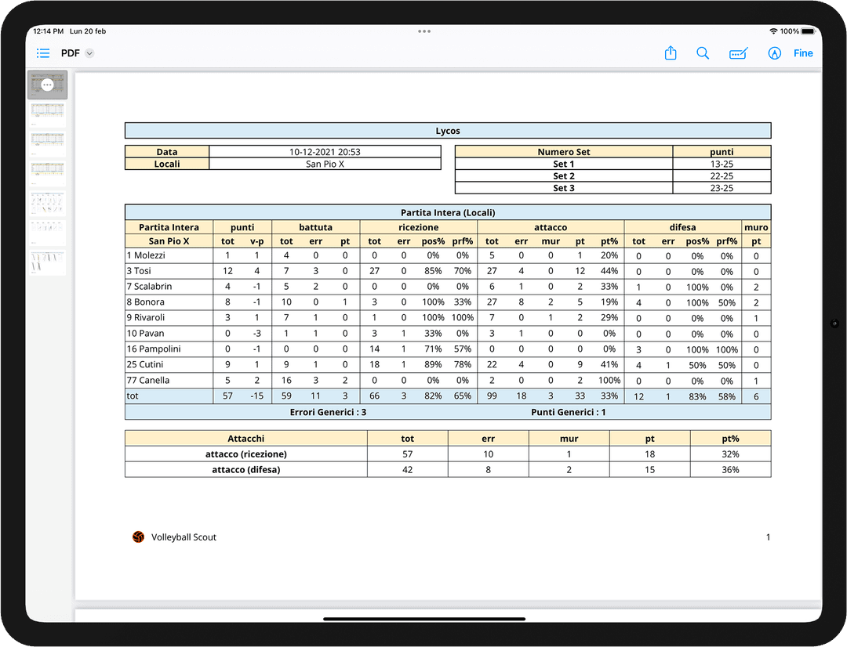Open the Search magnifier icon

pos(703,53)
